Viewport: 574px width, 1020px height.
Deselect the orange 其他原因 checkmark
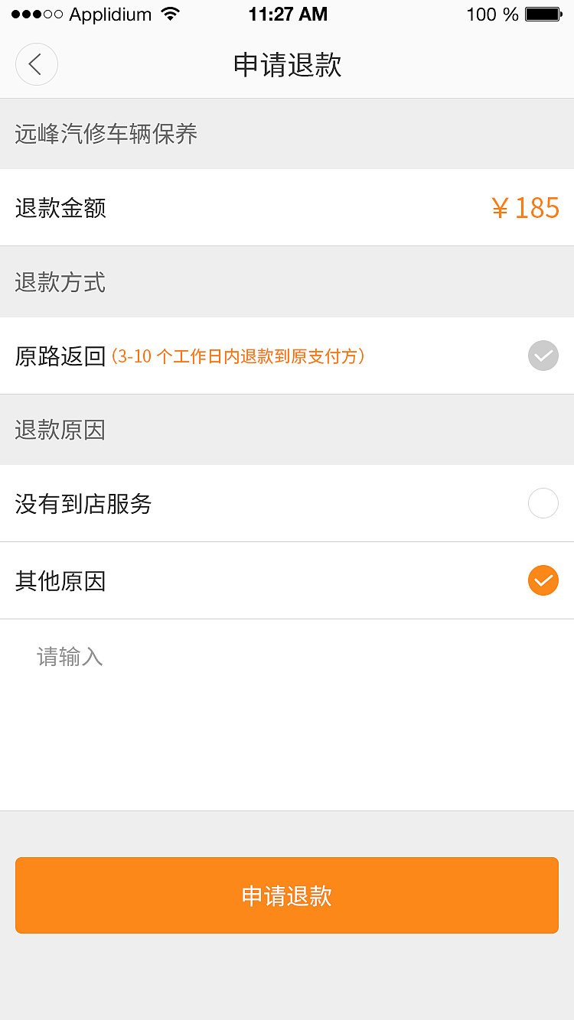tap(543, 580)
